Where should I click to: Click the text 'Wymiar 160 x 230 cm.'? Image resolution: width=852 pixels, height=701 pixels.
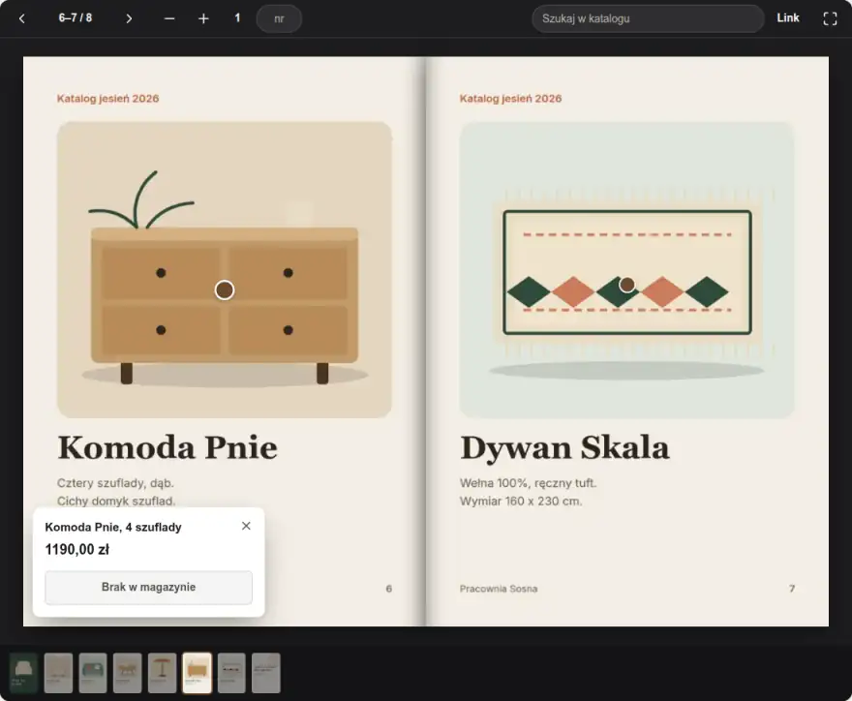click(x=521, y=501)
